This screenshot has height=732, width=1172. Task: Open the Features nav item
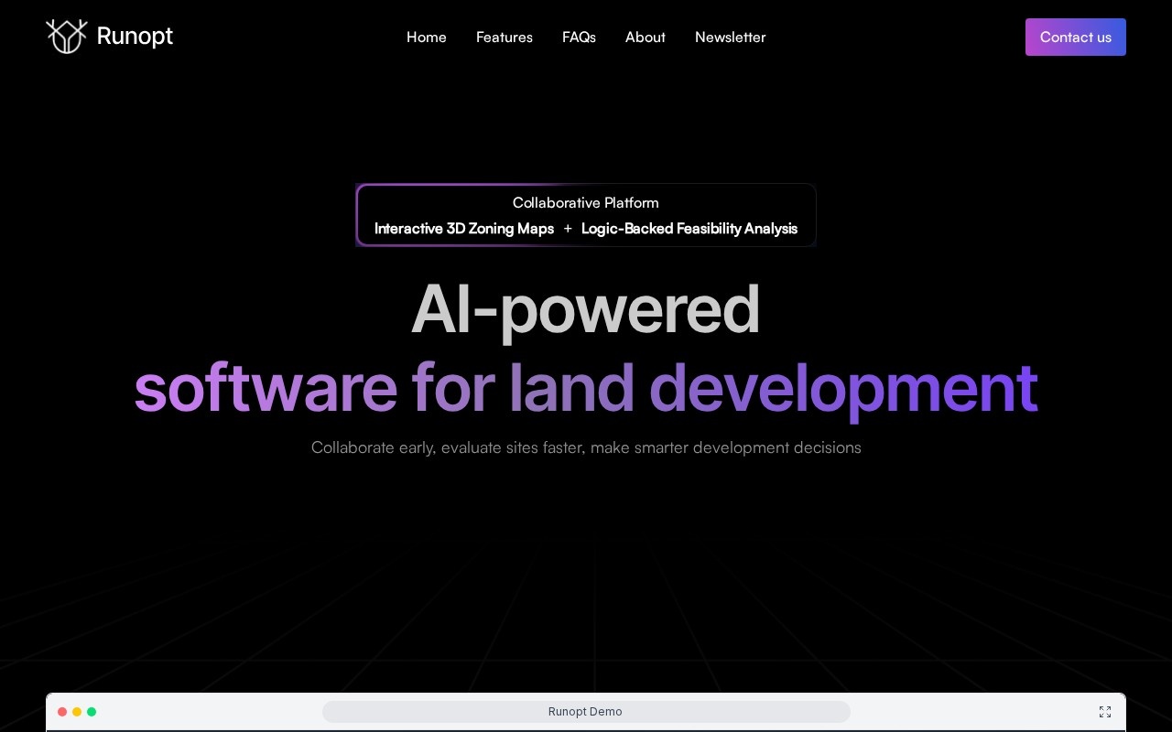point(505,38)
